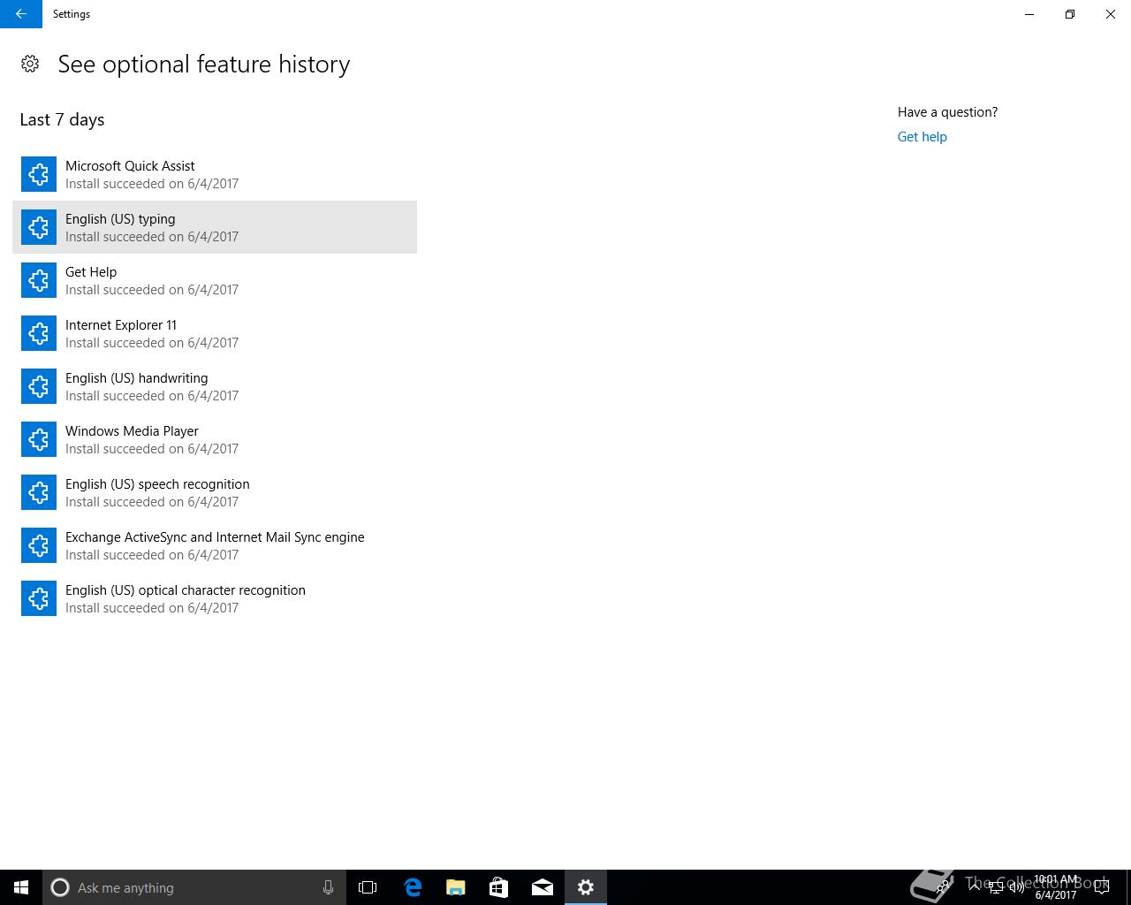
Task: Click the Have a question? text
Action: [947, 112]
